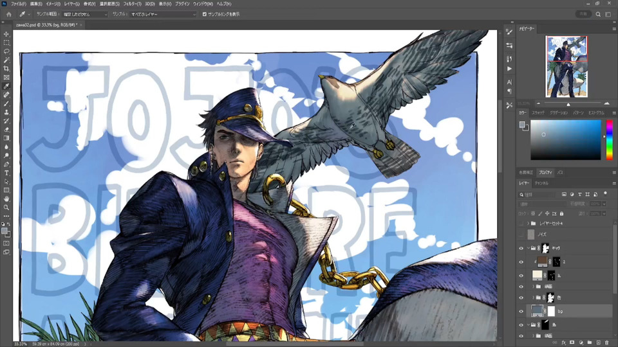Switch to the グラデーション tab
Screen dimensions: 618x347
click(559, 113)
